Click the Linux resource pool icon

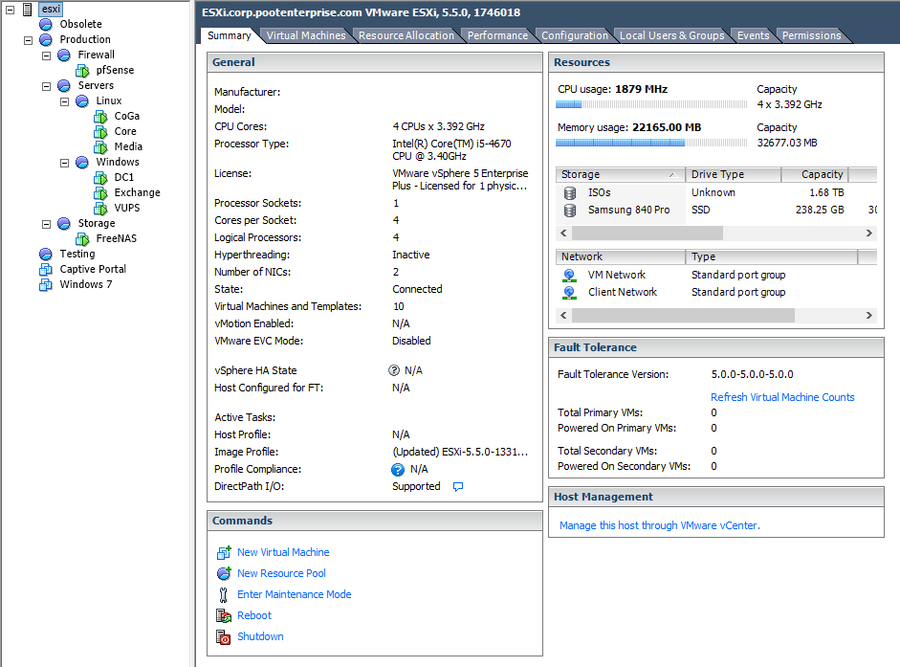(x=82, y=101)
